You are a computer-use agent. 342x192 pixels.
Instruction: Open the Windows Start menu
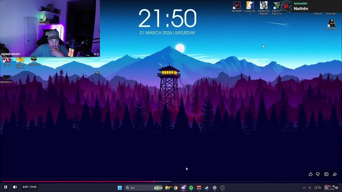pyautogui.click(x=120, y=188)
